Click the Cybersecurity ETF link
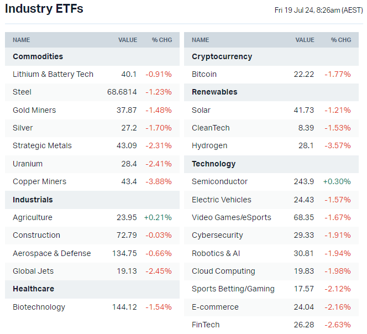Image resolution: width=367 pixels, height=334 pixels. click(217, 235)
